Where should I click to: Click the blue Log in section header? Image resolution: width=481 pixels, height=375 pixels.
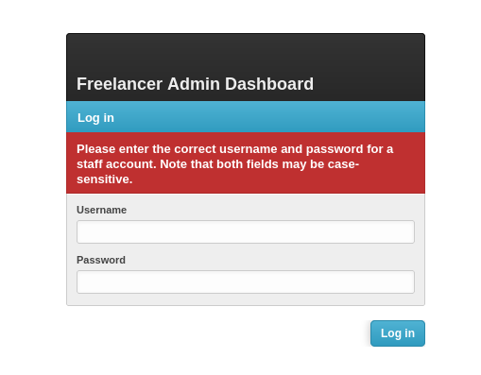coord(246,117)
